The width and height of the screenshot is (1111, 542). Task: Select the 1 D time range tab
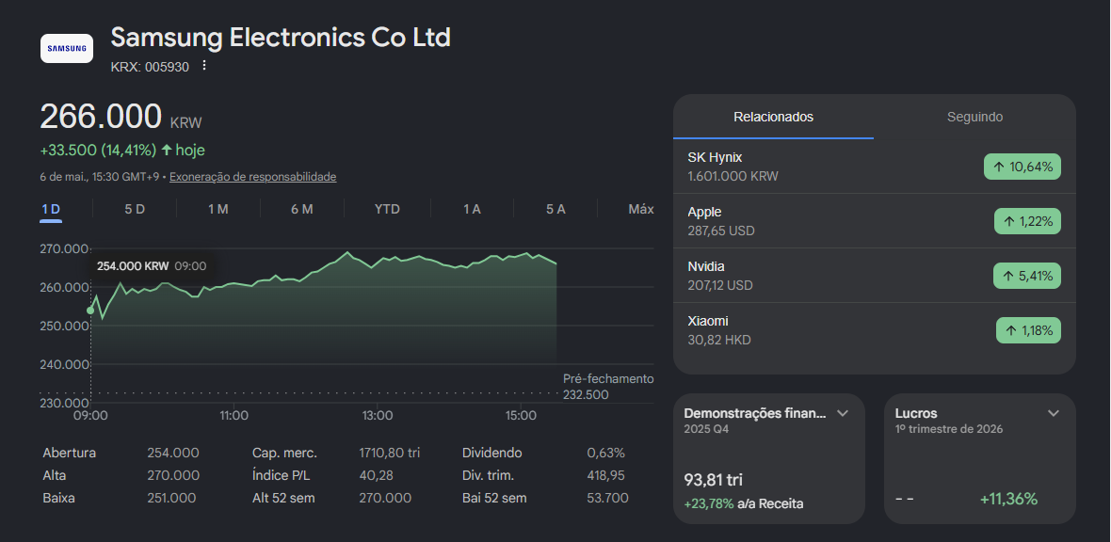coord(51,209)
